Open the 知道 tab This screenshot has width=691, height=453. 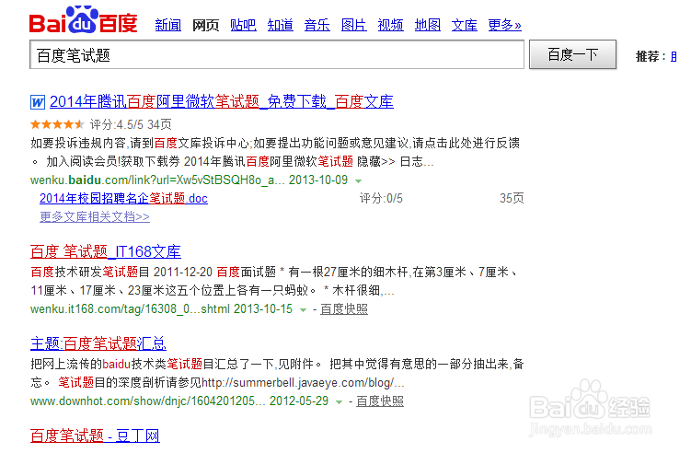click(x=281, y=25)
